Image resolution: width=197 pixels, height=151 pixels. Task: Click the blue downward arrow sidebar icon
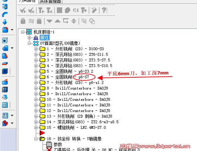5,22
